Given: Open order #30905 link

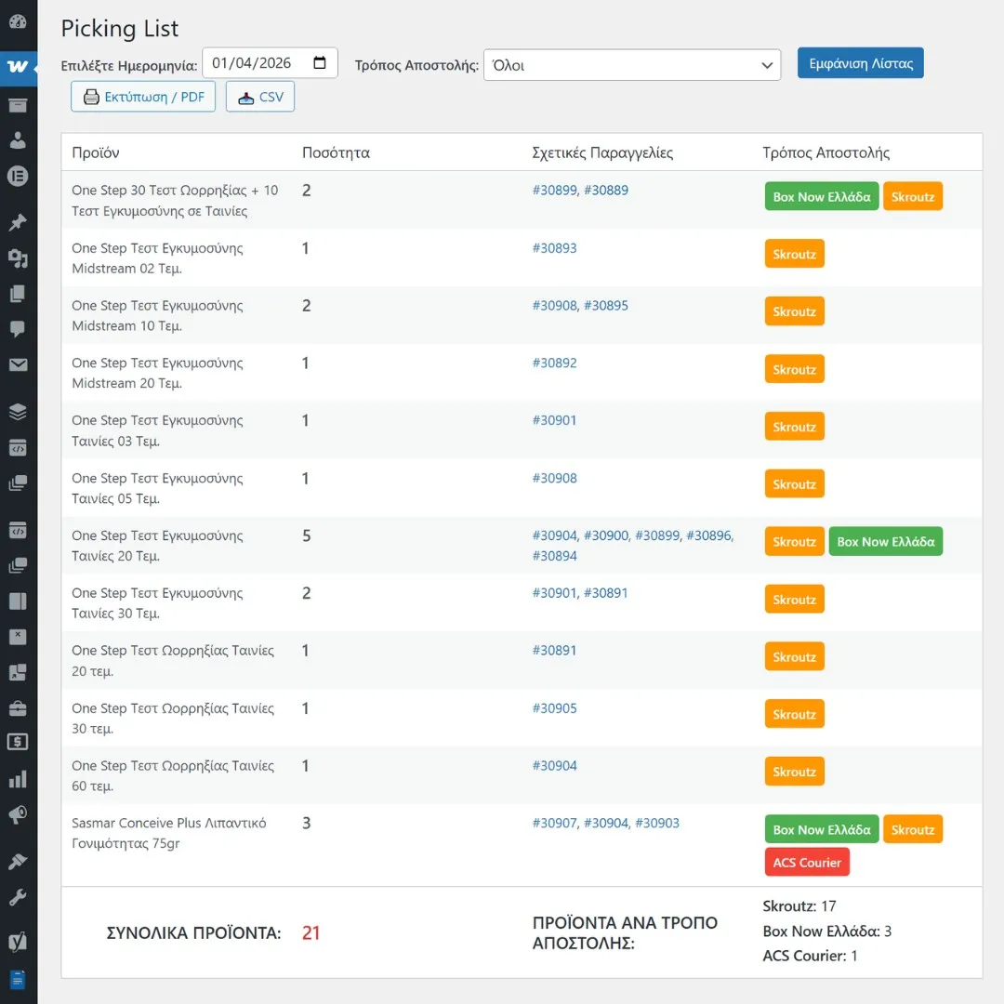Looking at the screenshot, I should coord(554,708).
